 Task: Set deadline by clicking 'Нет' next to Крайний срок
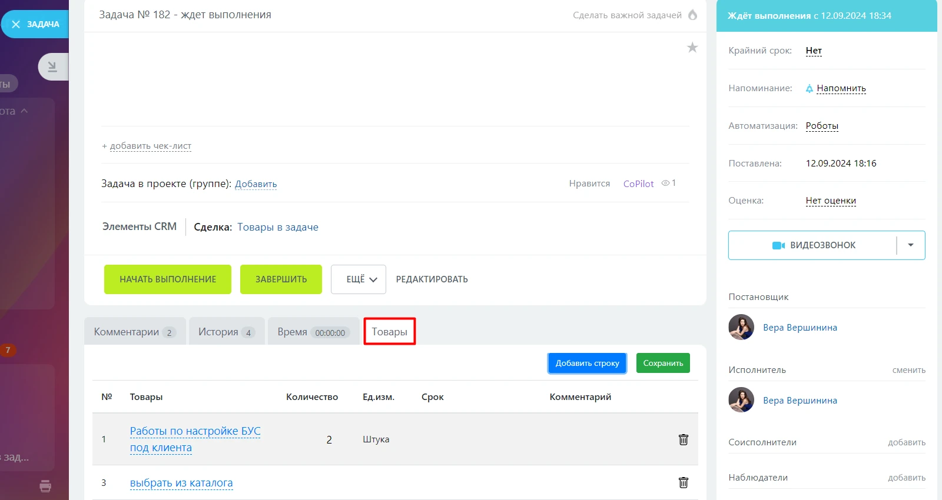point(814,51)
